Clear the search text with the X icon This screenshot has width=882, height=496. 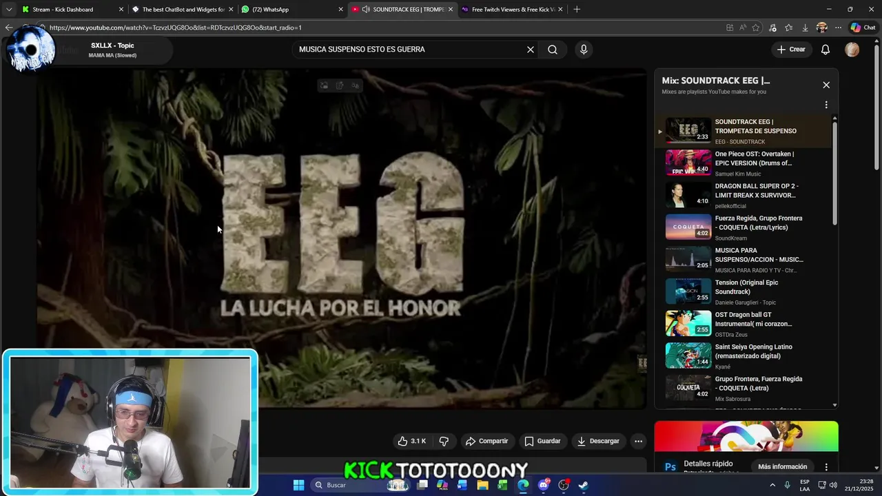[x=531, y=50]
